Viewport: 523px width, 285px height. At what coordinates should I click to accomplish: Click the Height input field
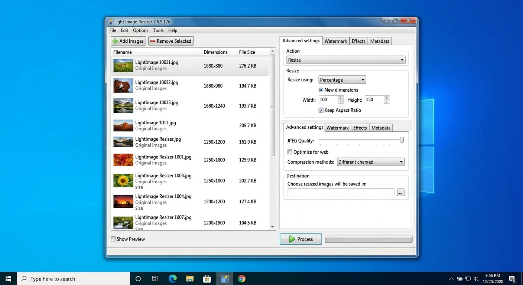coord(374,100)
